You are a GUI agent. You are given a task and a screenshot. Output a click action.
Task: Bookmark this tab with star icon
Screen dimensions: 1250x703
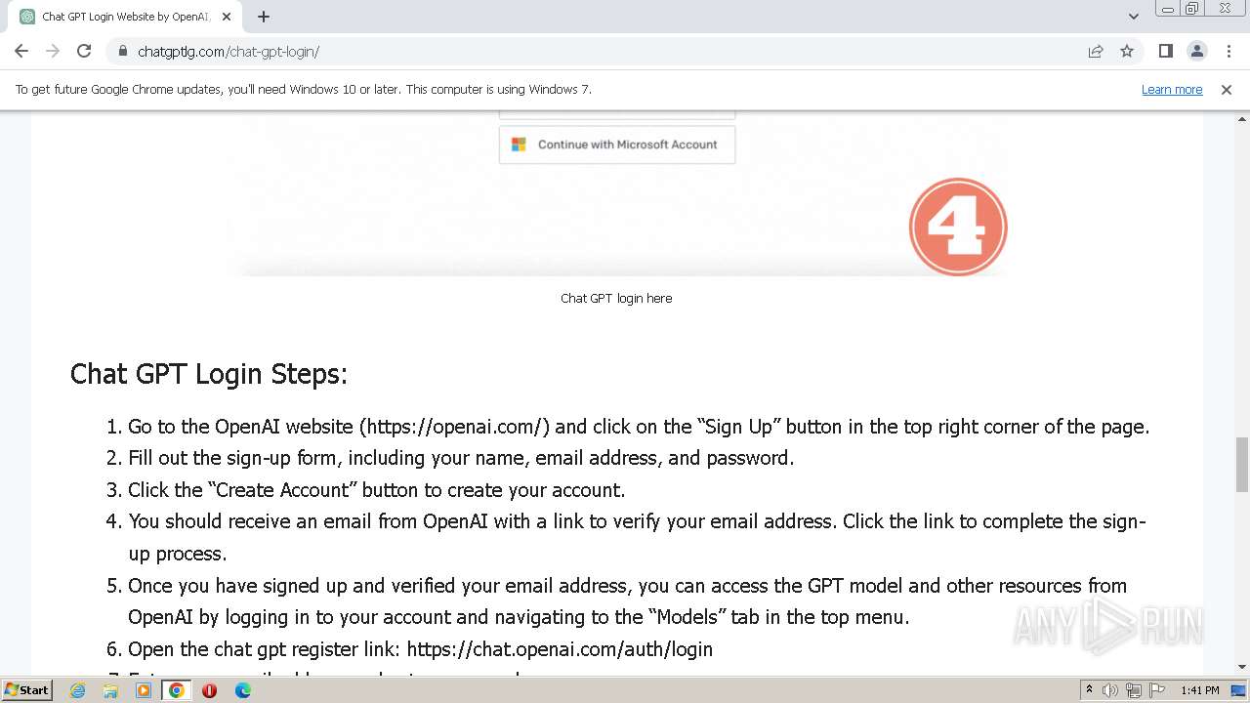click(x=1127, y=51)
